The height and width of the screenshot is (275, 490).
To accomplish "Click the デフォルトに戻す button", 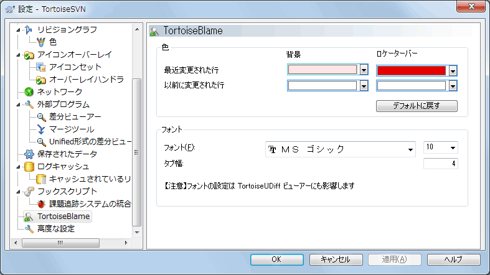I will (x=417, y=106).
